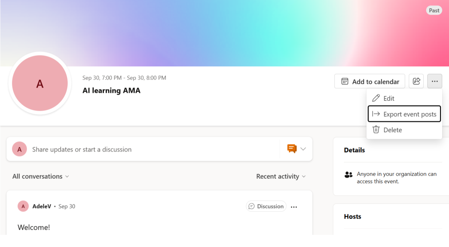Click the More options ellipsis next to share

tap(435, 81)
